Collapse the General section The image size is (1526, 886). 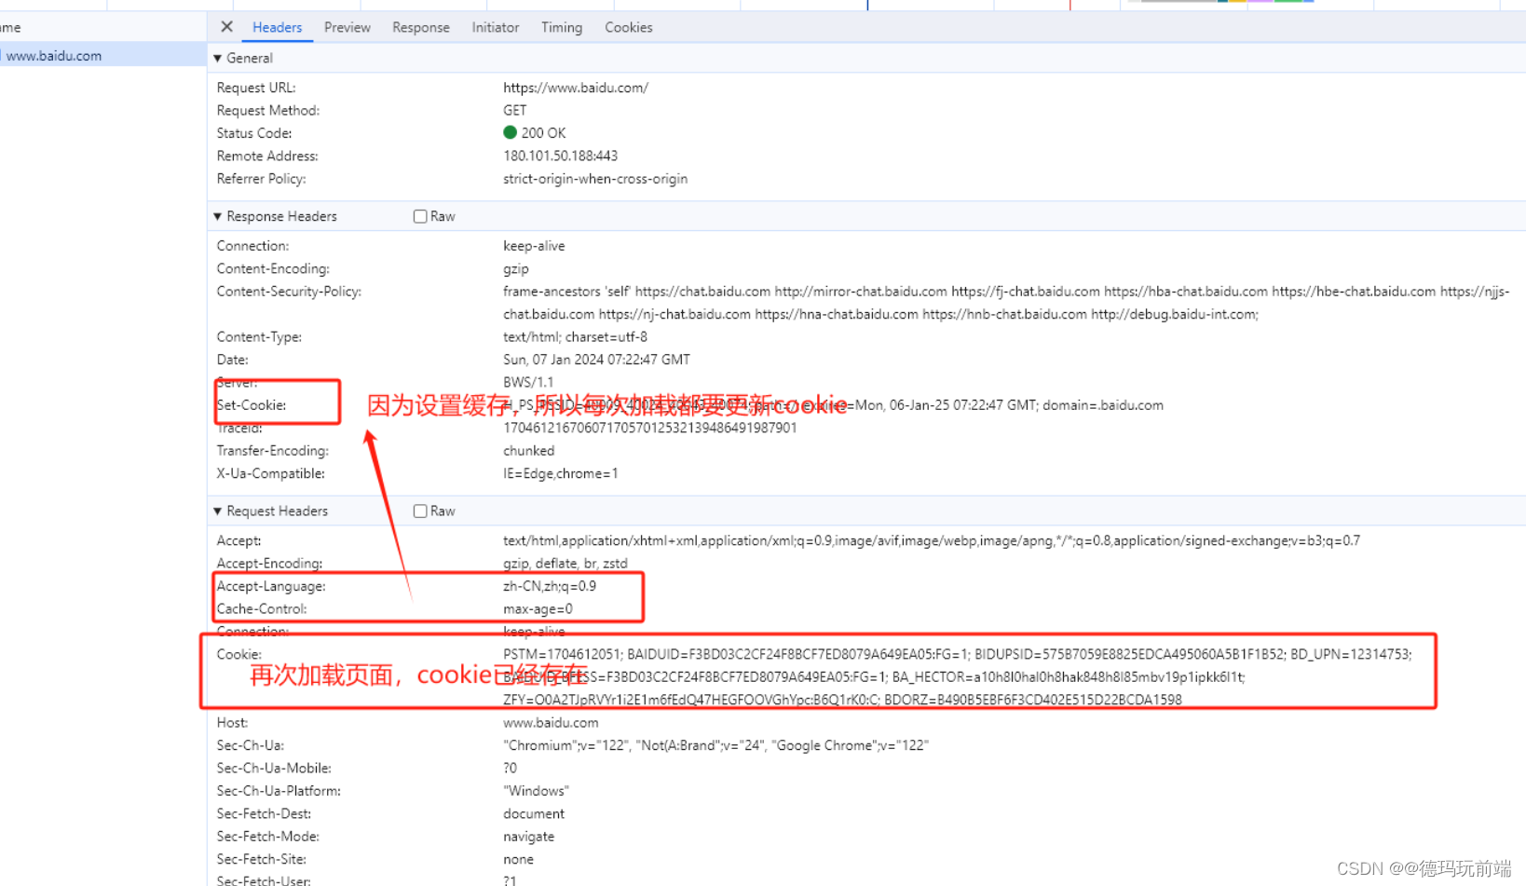tap(218, 58)
